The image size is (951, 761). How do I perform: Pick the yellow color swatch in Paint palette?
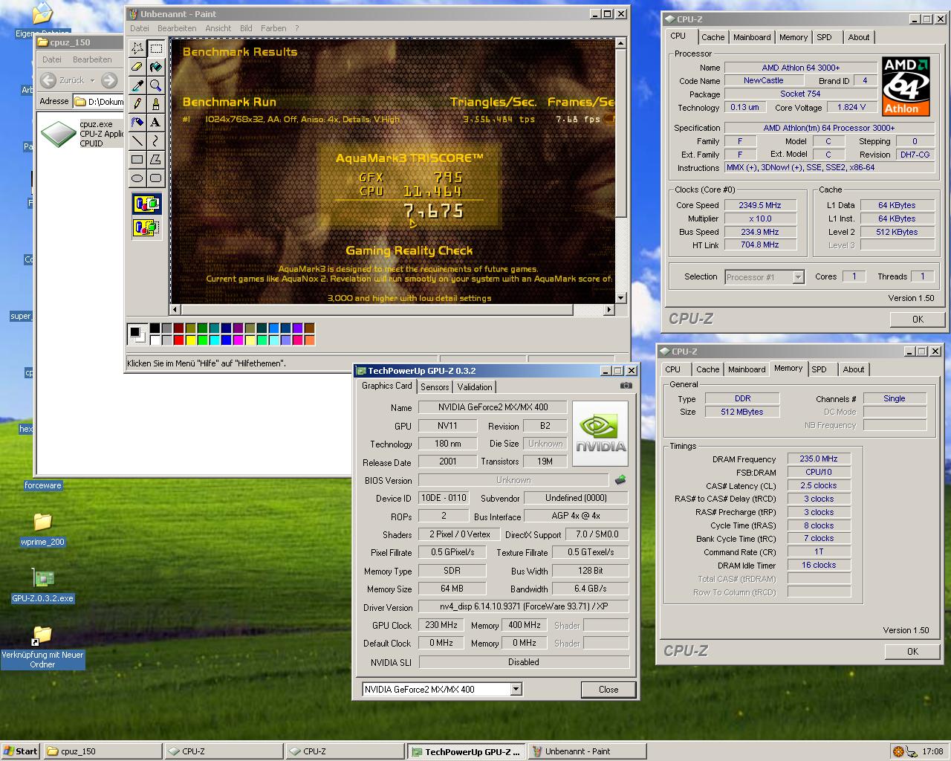[x=190, y=340]
